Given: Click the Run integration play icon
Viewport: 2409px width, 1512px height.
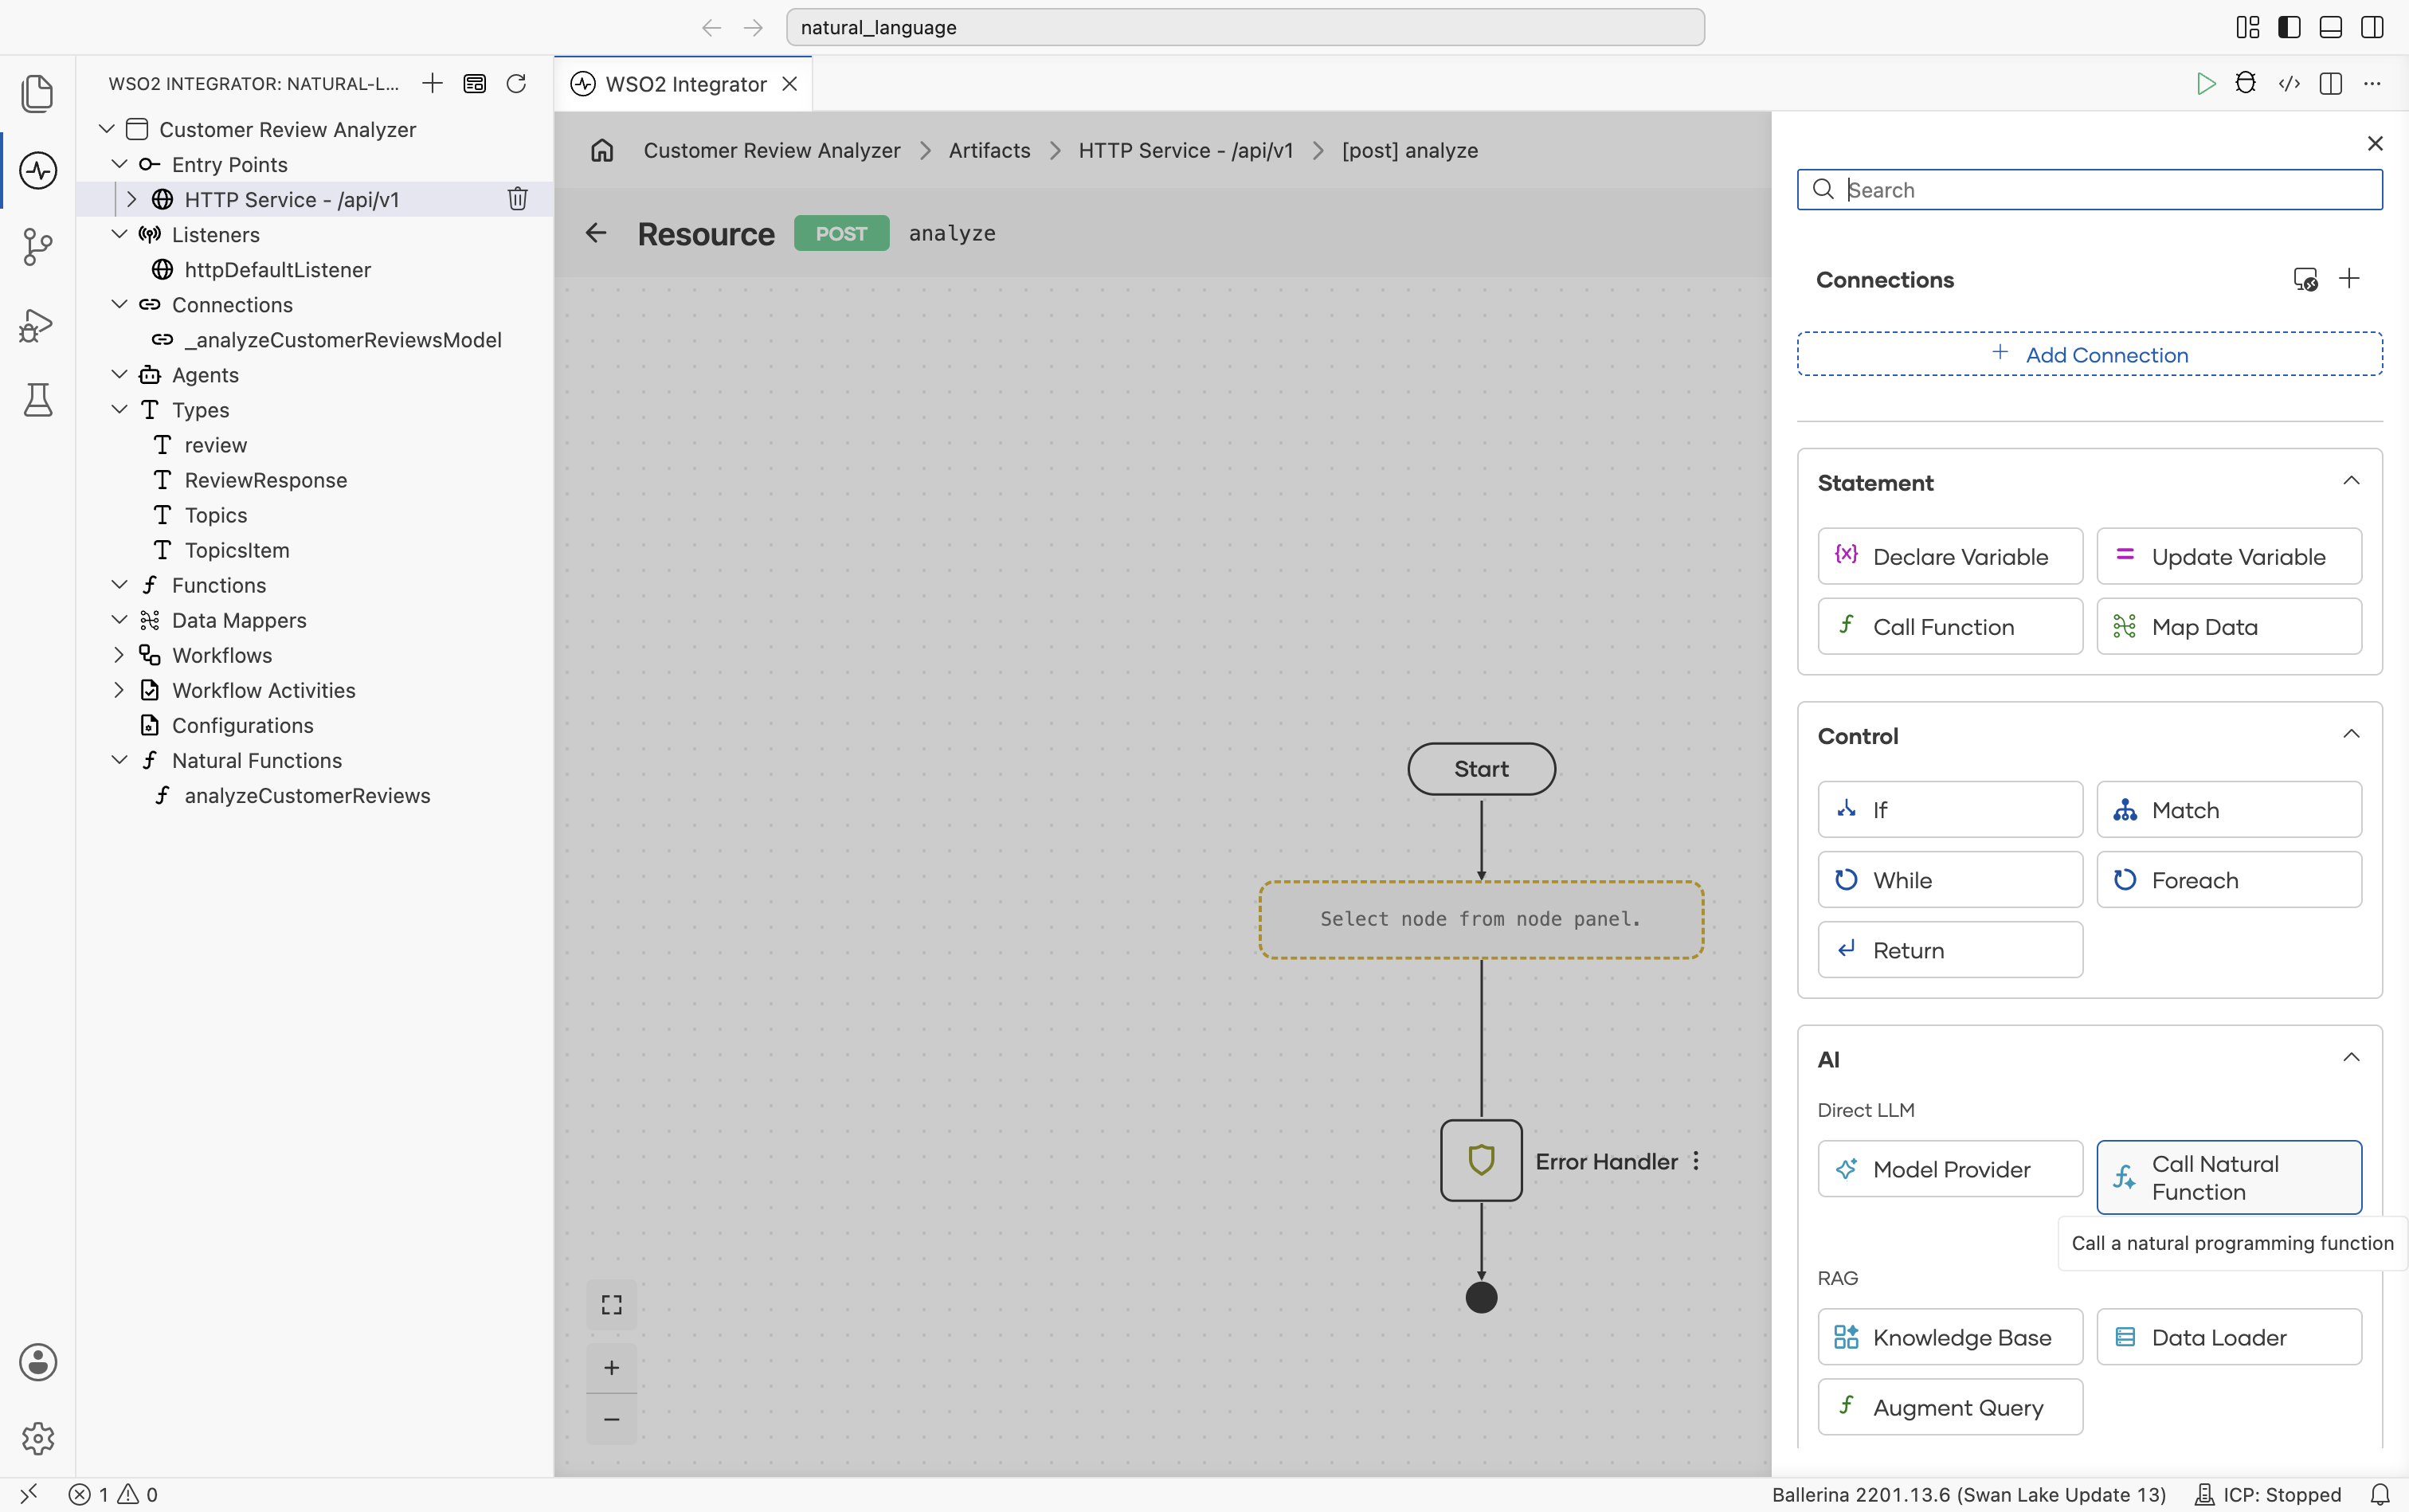Looking at the screenshot, I should pos(2206,84).
